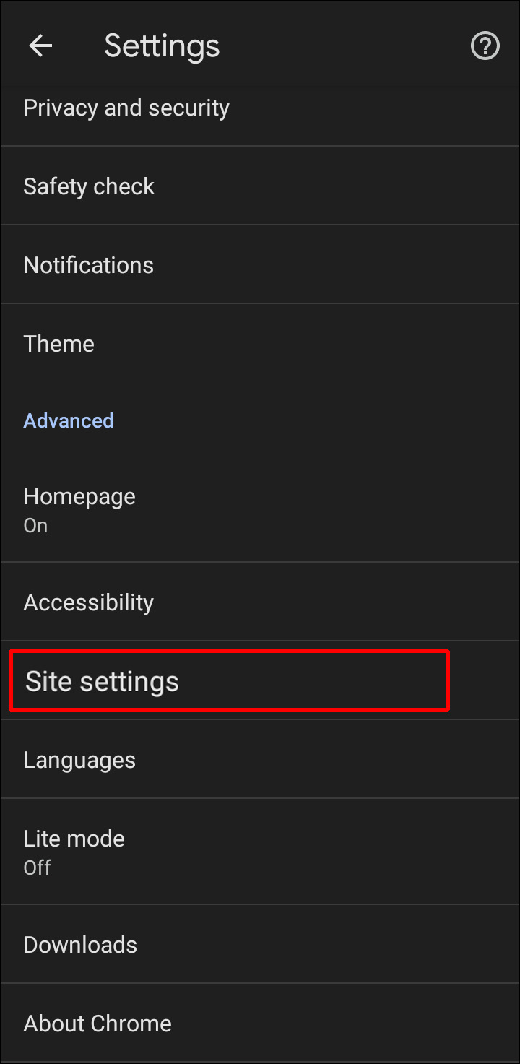This screenshot has height=1064, width=520.
Task: Open Privacy and security settings
Action: click(x=126, y=108)
